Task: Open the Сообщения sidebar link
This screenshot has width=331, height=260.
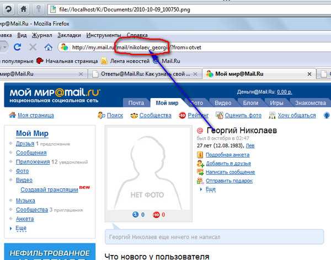Action: pyautogui.click(x=31, y=153)
